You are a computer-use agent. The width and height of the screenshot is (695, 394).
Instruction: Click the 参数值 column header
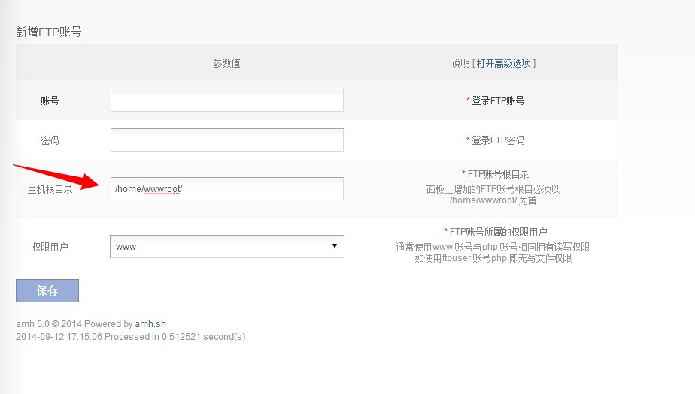(x=226, y=63)
